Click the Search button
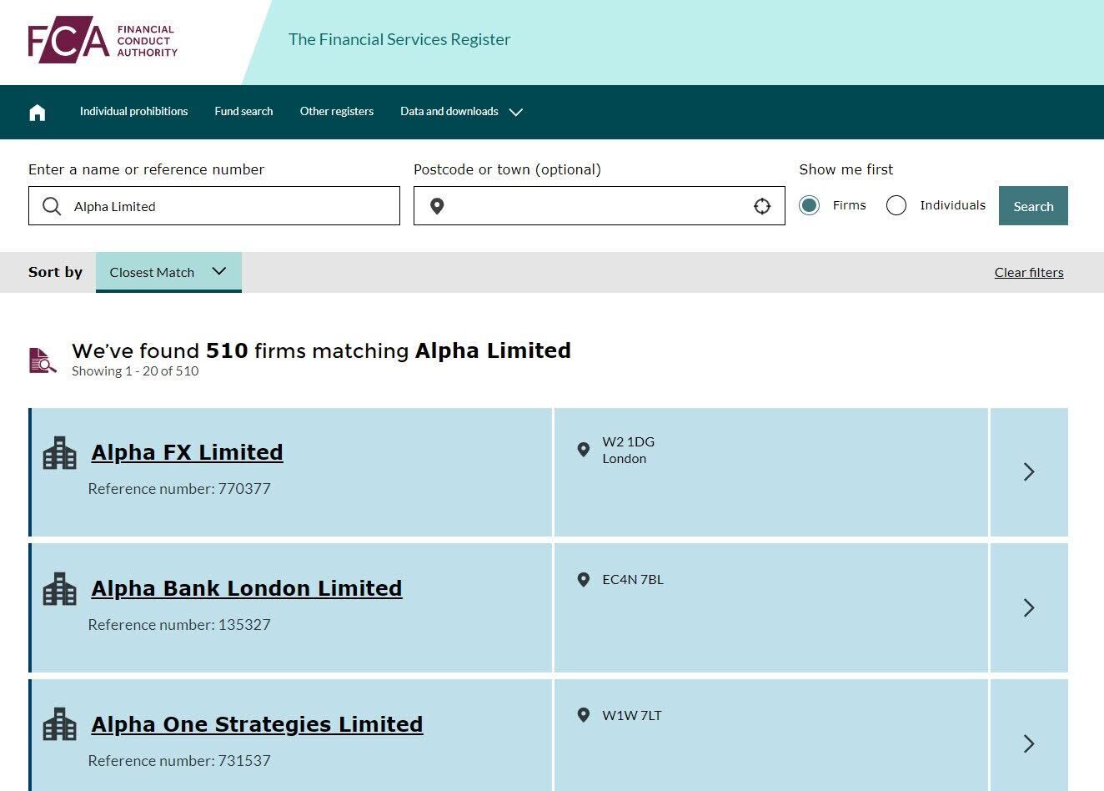The image size is (1104, 791). pyautogui.click(x=1033, y=206)
